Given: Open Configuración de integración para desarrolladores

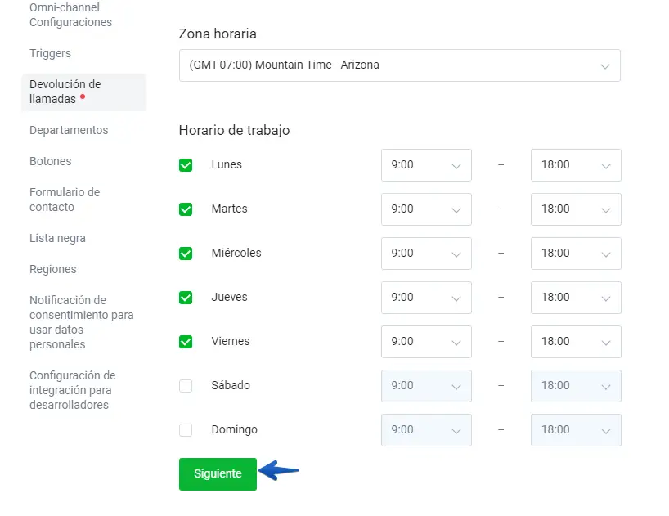Looking at the screenshot, I should pyautogui.click(x=72, y=390).
